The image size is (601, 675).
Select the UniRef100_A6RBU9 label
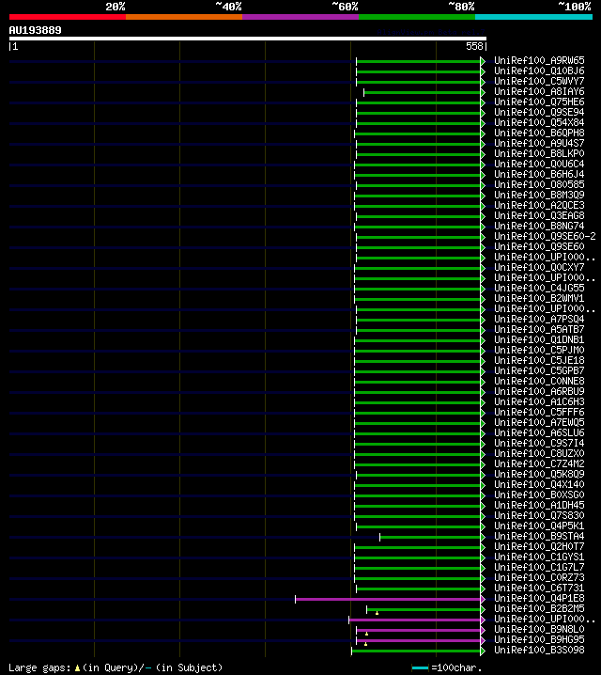[x=539, y=391]
